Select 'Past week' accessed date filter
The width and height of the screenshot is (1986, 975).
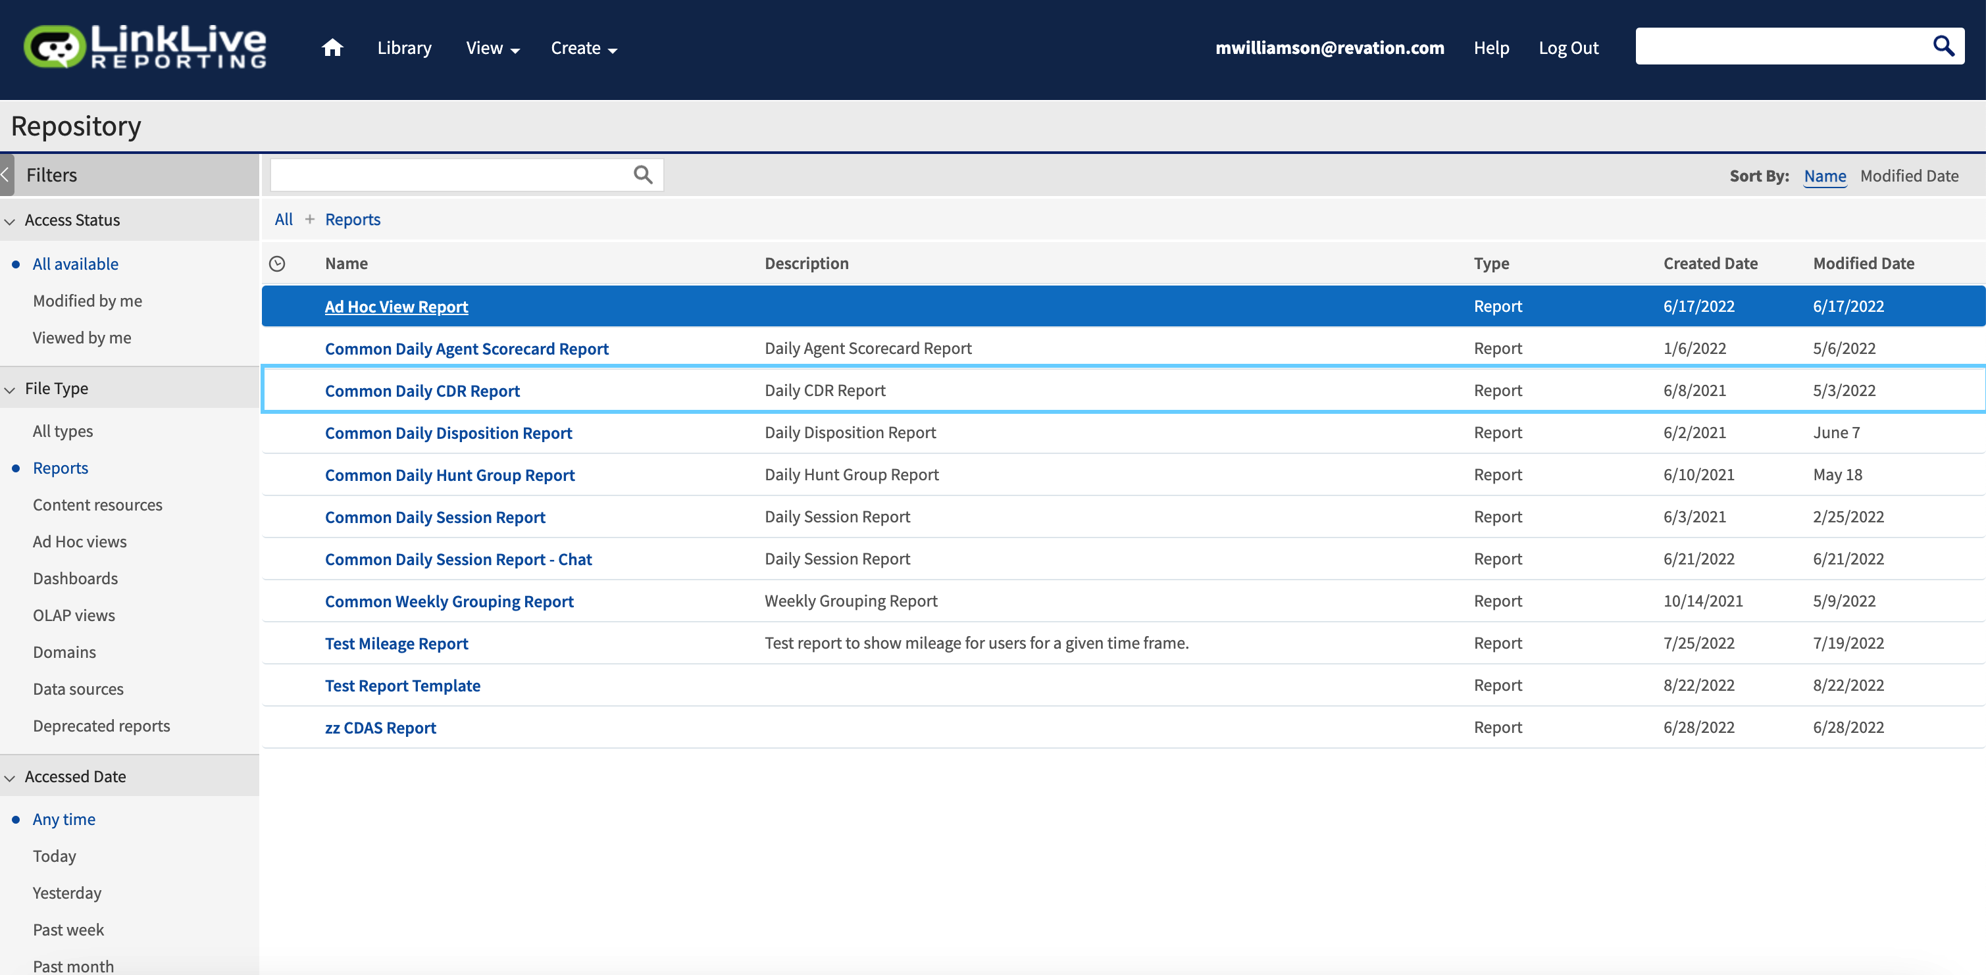pos(68,930)
